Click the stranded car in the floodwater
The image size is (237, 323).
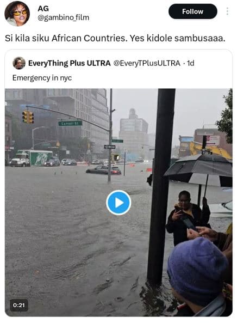[104, 170]
